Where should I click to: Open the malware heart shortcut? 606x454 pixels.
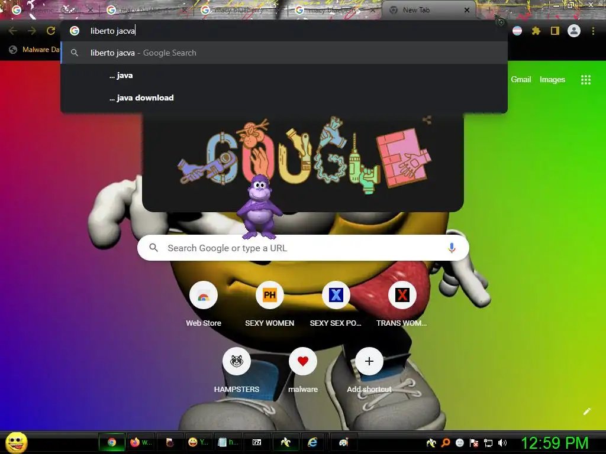click(x=302, y=370)
